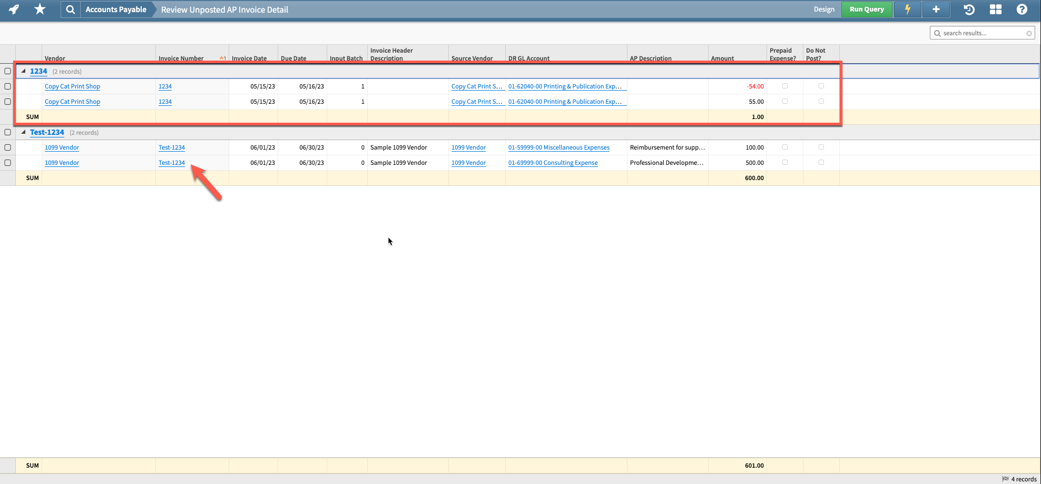Check the row checkbox for 1234 group
Viewport: 1041px width, 484px height.
[7, 71]
